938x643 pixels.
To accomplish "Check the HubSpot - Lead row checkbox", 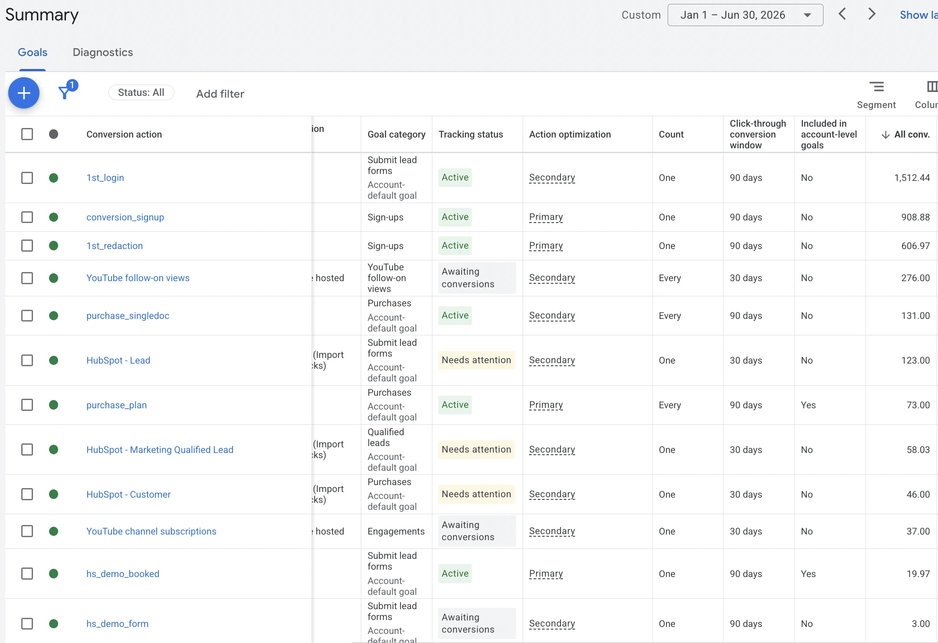I will click(x=27, y=360).
